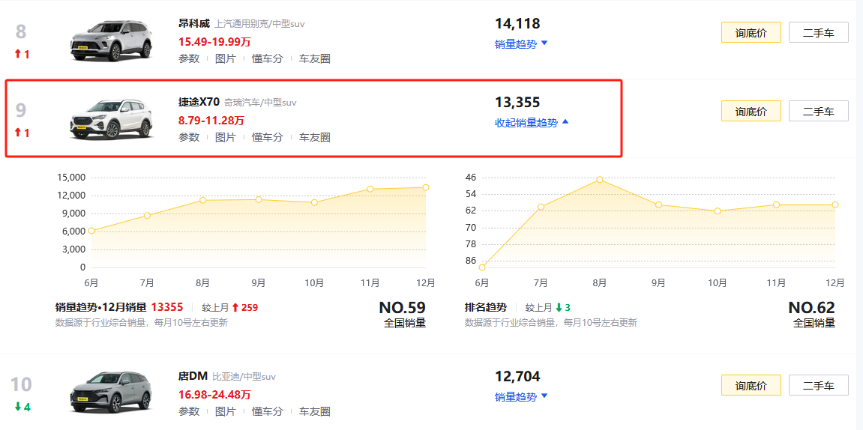Click the red up arrow beside 259
Viewport: 863px width, 430px height.
click(x=235, y=307)
